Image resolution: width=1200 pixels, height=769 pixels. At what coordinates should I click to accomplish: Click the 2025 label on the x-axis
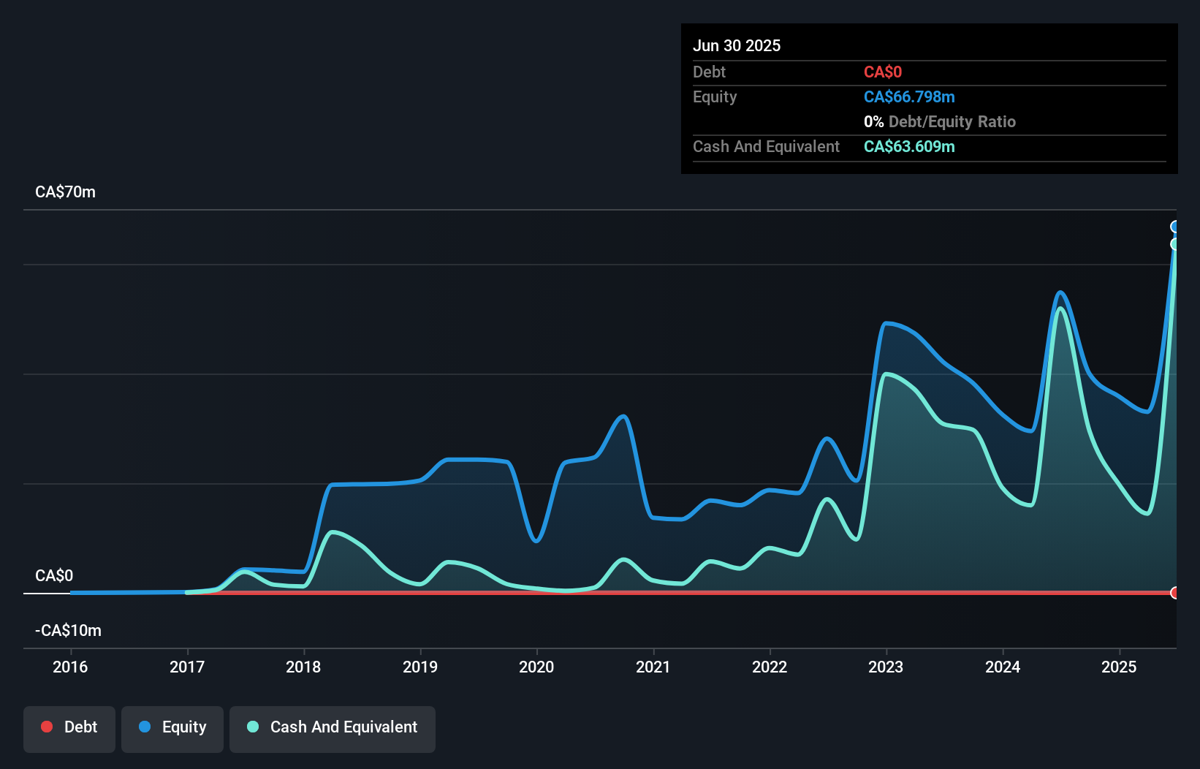[1119, 667]
